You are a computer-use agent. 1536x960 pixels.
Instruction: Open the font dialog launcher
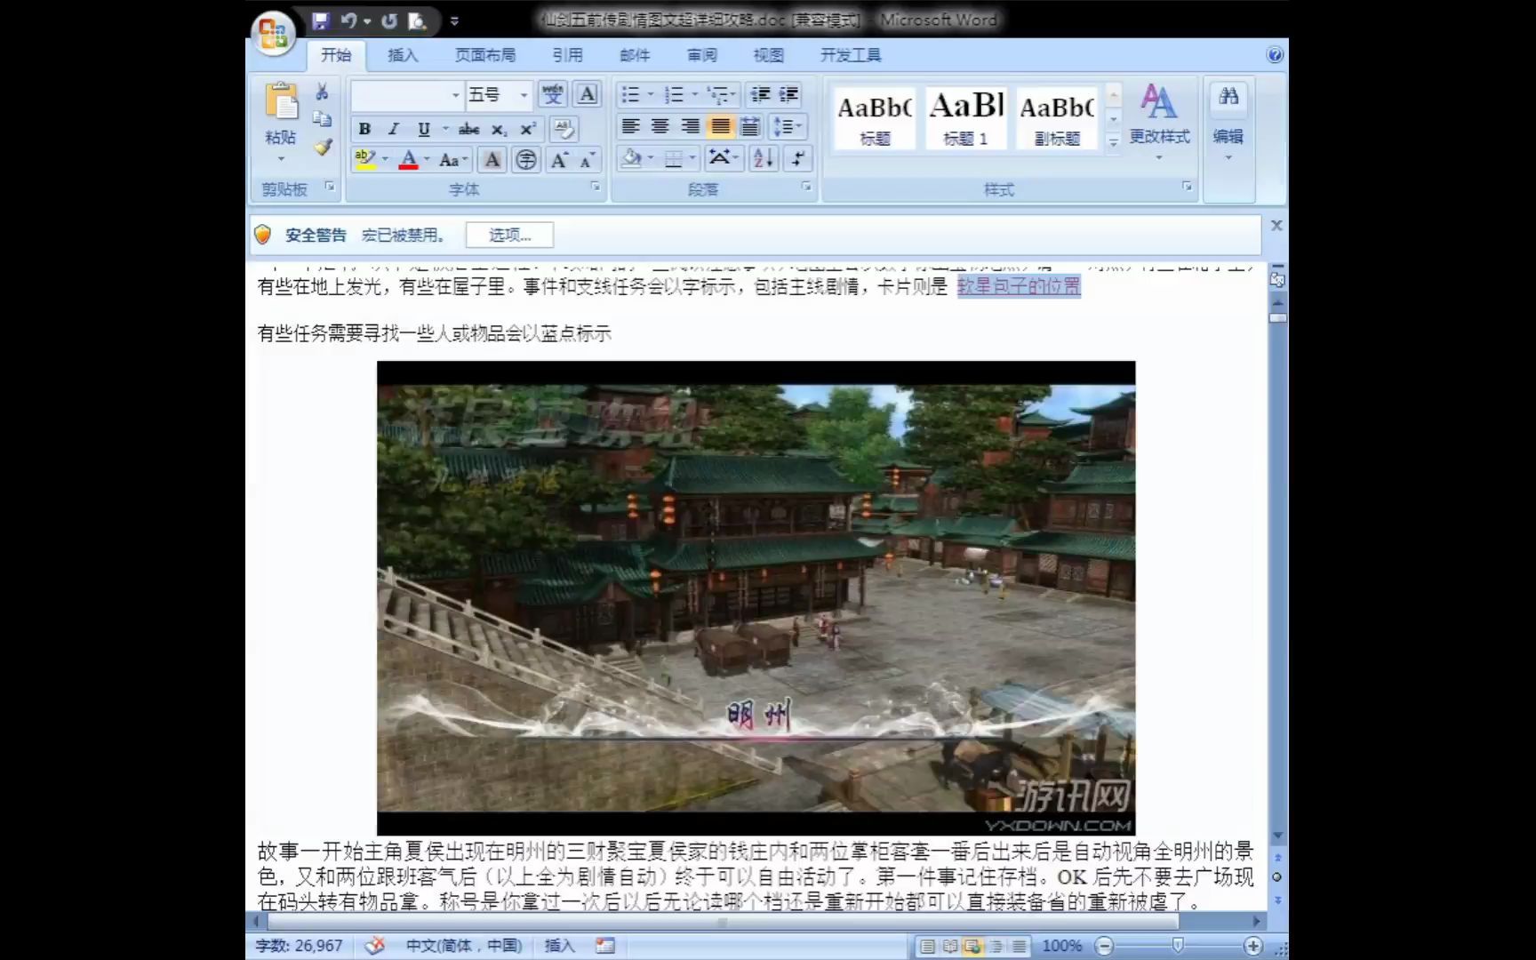coord(596,187)
